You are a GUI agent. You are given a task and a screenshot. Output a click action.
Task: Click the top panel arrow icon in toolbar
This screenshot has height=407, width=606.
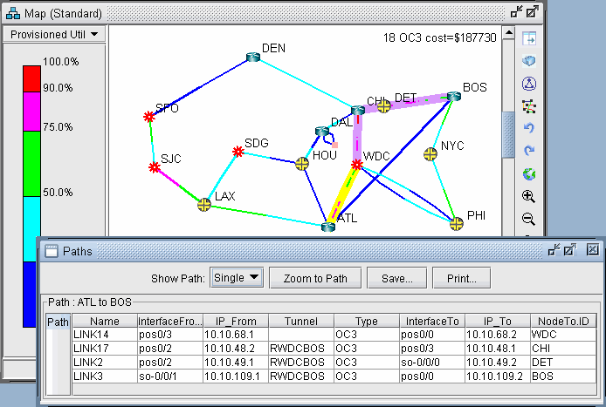coord(528,38)
